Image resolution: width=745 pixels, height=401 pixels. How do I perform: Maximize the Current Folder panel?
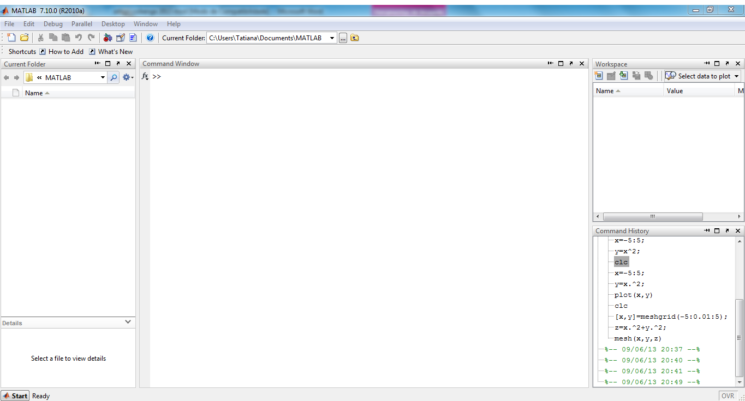coord(108,64)
